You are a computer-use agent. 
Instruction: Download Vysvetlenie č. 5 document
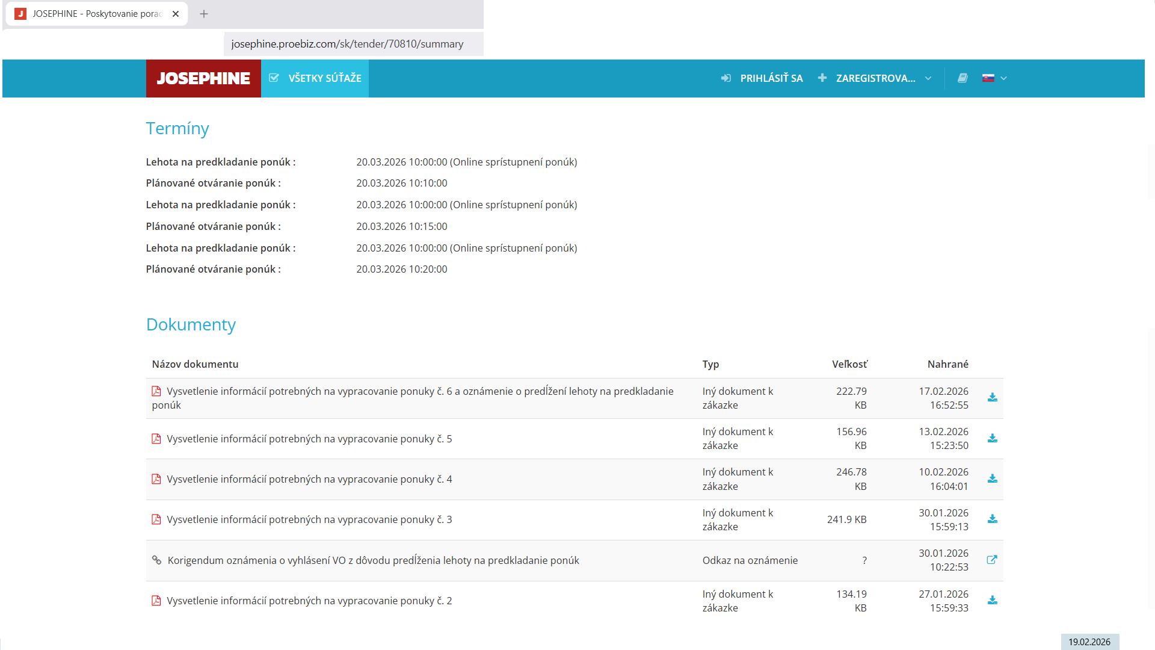(x=992, y=438)
